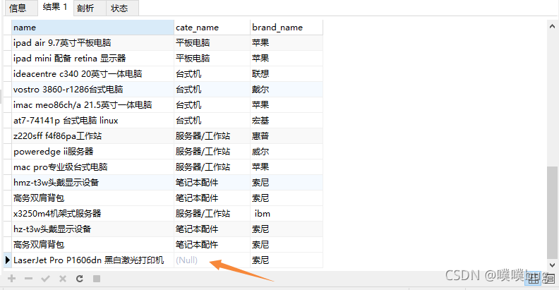Click brand 戴尔 in vostro row
Image resolution: width=559 pixels, height=290 pixels.
click(x=287, y=90)
